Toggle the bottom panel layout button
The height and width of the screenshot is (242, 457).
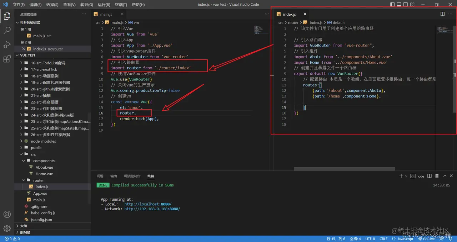(x=400, y=5)
